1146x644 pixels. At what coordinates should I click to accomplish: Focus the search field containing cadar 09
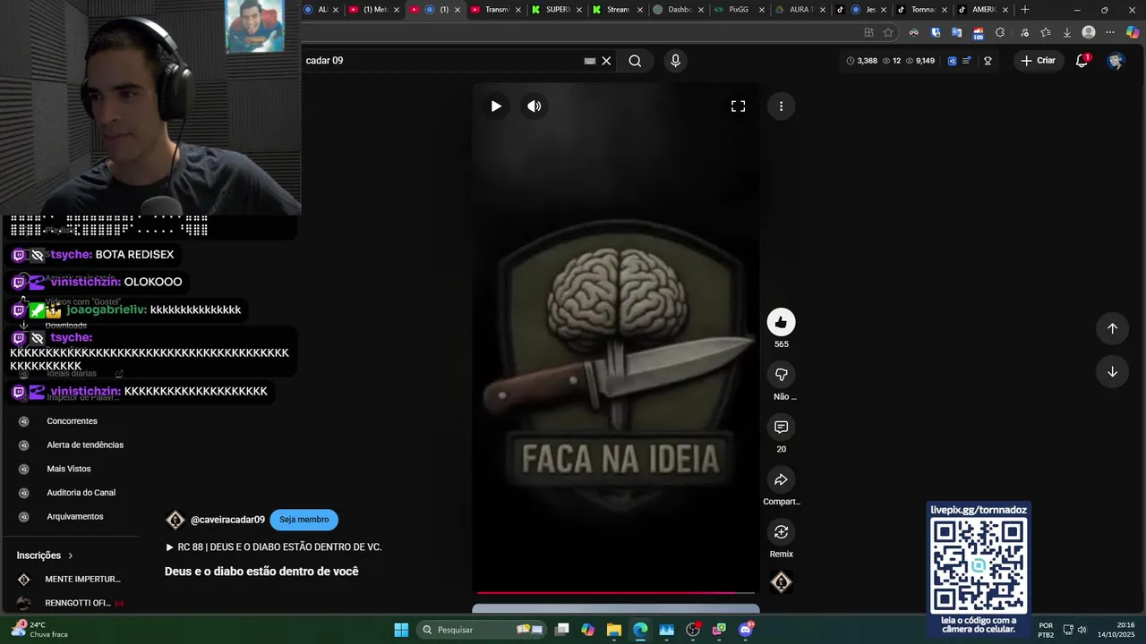click(x=443, y=61)
